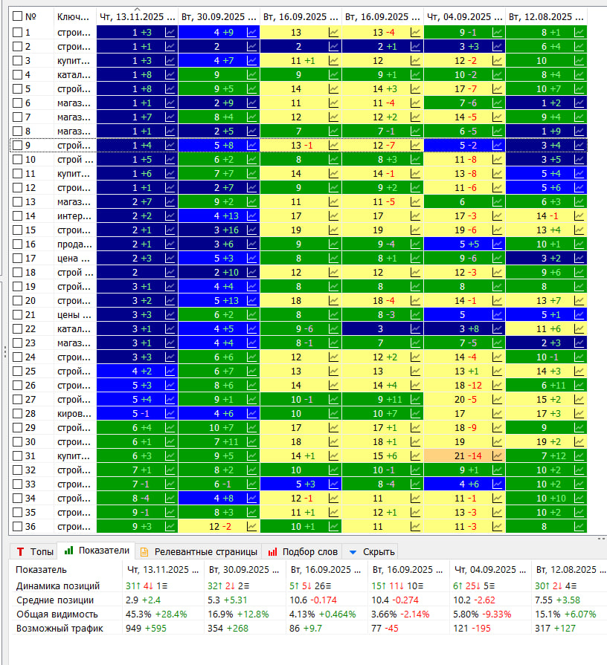
Task: Open chart icon for row 22 in the 12.08.2025 column
Action: pos(579,328)
